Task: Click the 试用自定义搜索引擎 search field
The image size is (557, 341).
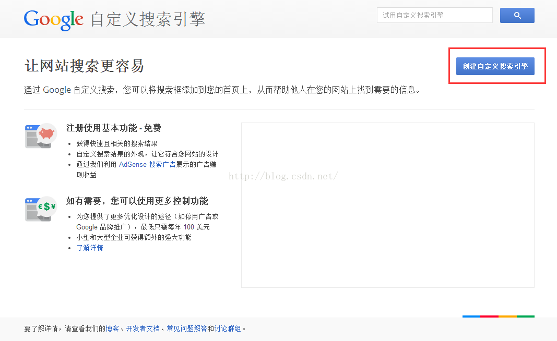Action: (434, 15)
